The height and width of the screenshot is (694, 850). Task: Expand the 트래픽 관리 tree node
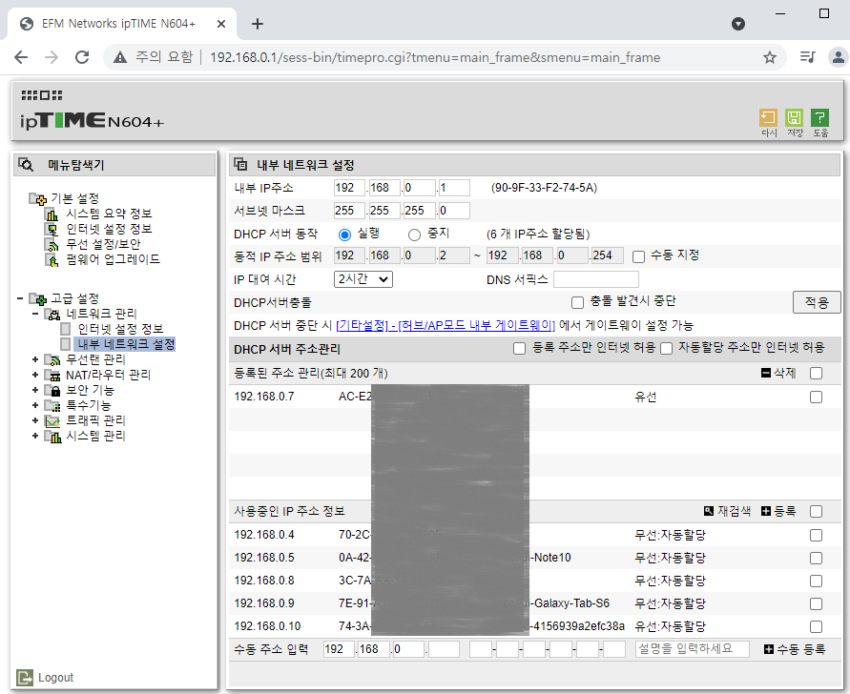(35, 419)
